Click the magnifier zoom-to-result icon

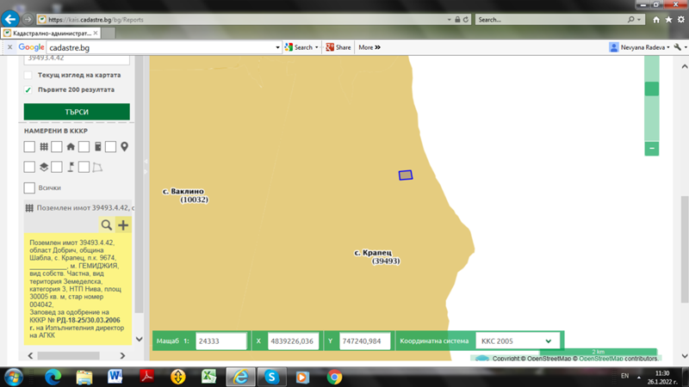pos(107,225)
